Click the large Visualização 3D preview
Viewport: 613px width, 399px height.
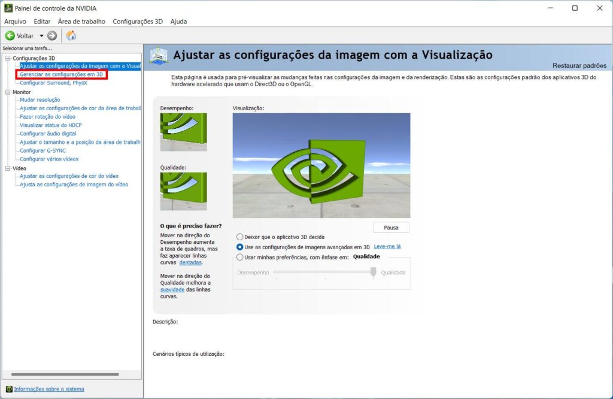click(321, 165)
